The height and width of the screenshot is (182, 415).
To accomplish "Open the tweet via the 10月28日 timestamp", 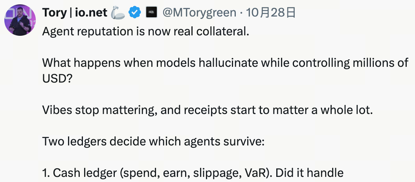I will 271,13.
